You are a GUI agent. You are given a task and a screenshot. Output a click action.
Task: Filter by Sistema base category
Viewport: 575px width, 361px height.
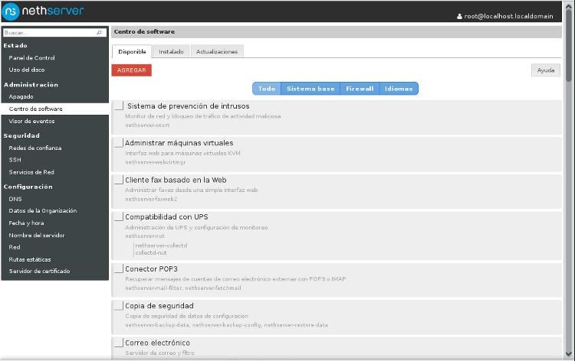(x=310, y=89)
